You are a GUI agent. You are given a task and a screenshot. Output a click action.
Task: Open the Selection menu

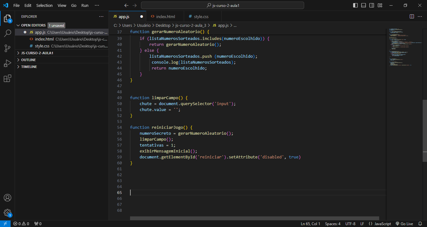44,5
